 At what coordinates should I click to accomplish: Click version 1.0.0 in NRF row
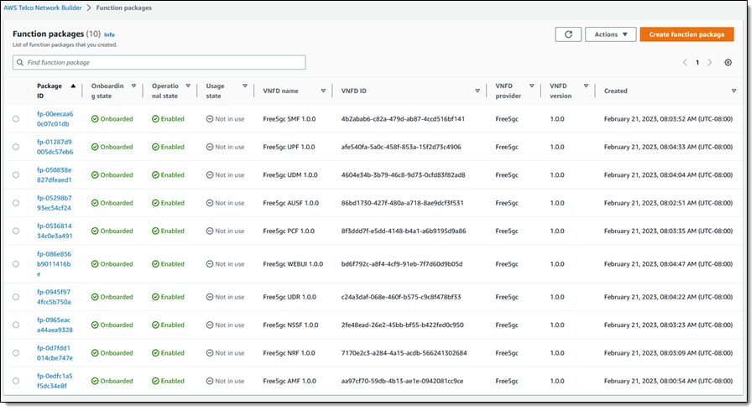click(x=557, y=352)
